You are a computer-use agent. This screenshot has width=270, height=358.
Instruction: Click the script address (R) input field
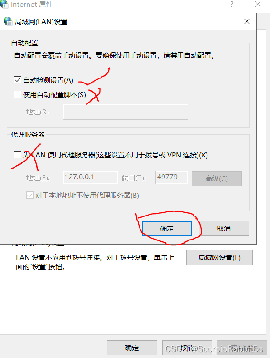coord(125,112)
